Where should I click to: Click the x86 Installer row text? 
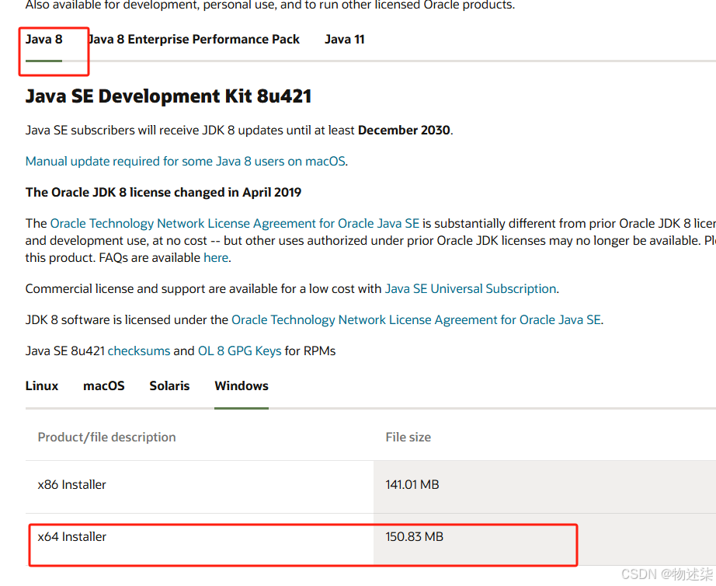pos(71,484)
